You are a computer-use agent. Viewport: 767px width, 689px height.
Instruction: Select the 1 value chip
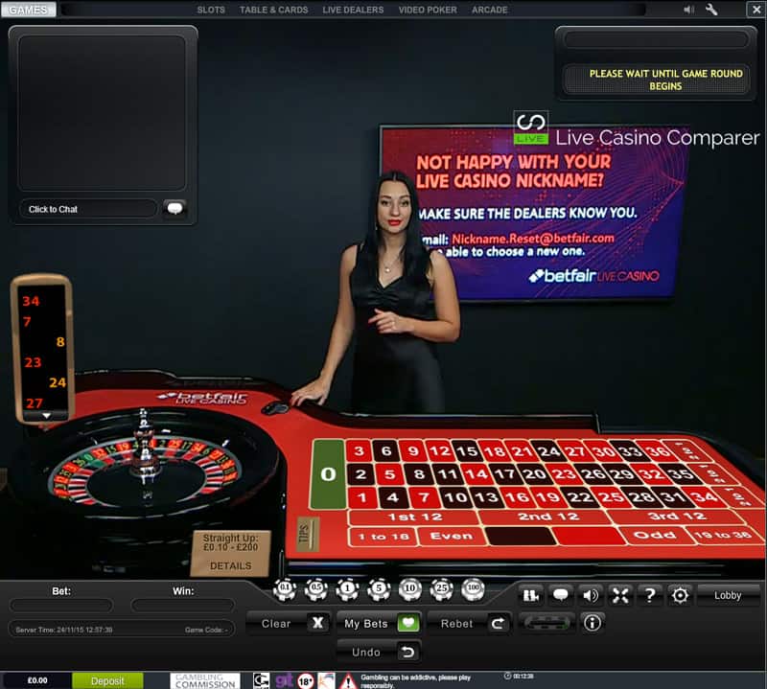tap(347, 588)
